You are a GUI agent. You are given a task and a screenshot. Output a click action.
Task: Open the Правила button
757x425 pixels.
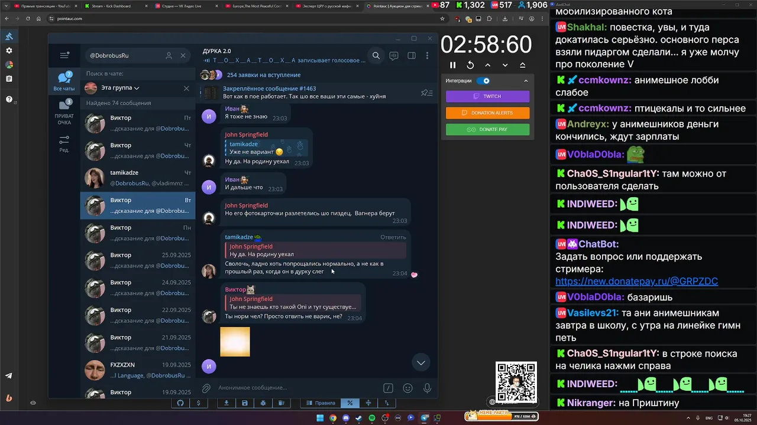321,403
